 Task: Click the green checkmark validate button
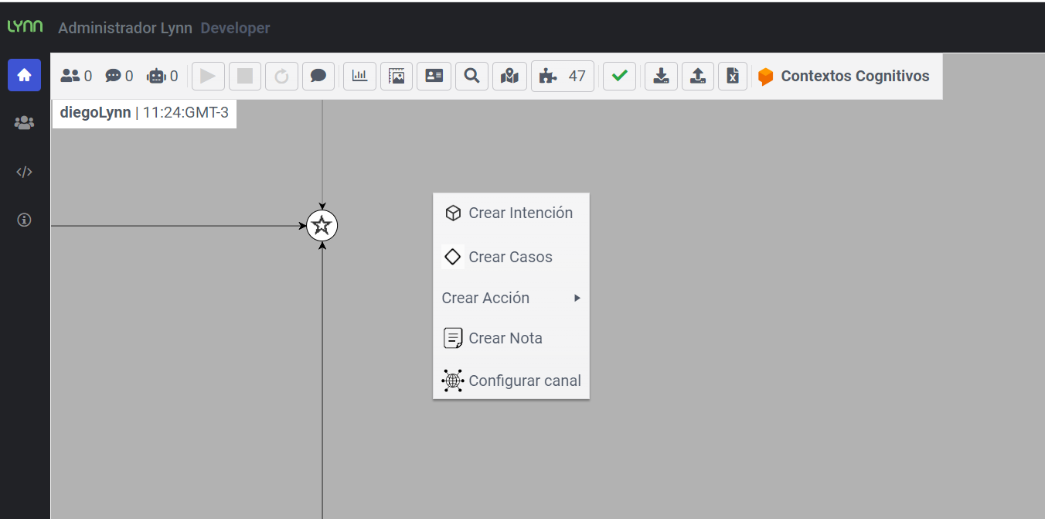[x=619, y=76]
